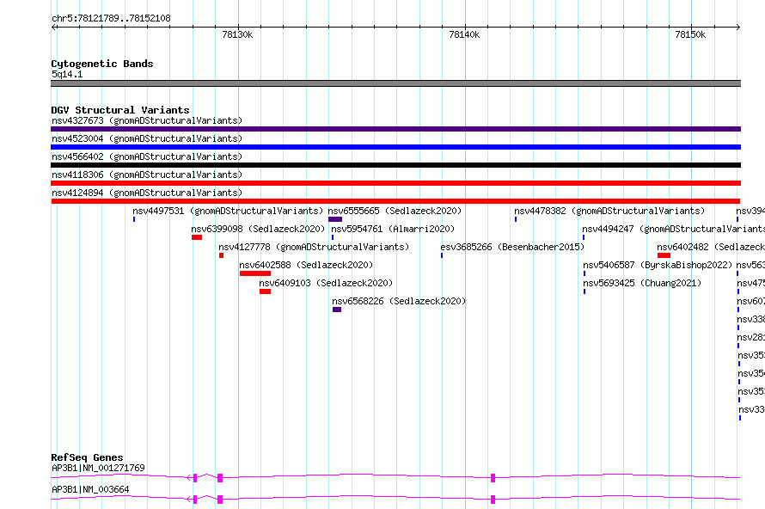Open the esv3685266 Besenbacher2015 label
The height and width of the screenshot is (509, 765).
(512, 247)
